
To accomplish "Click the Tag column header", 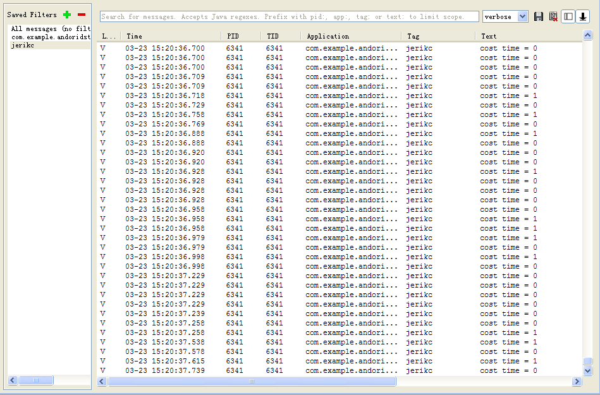I will [x=439, y=36].
